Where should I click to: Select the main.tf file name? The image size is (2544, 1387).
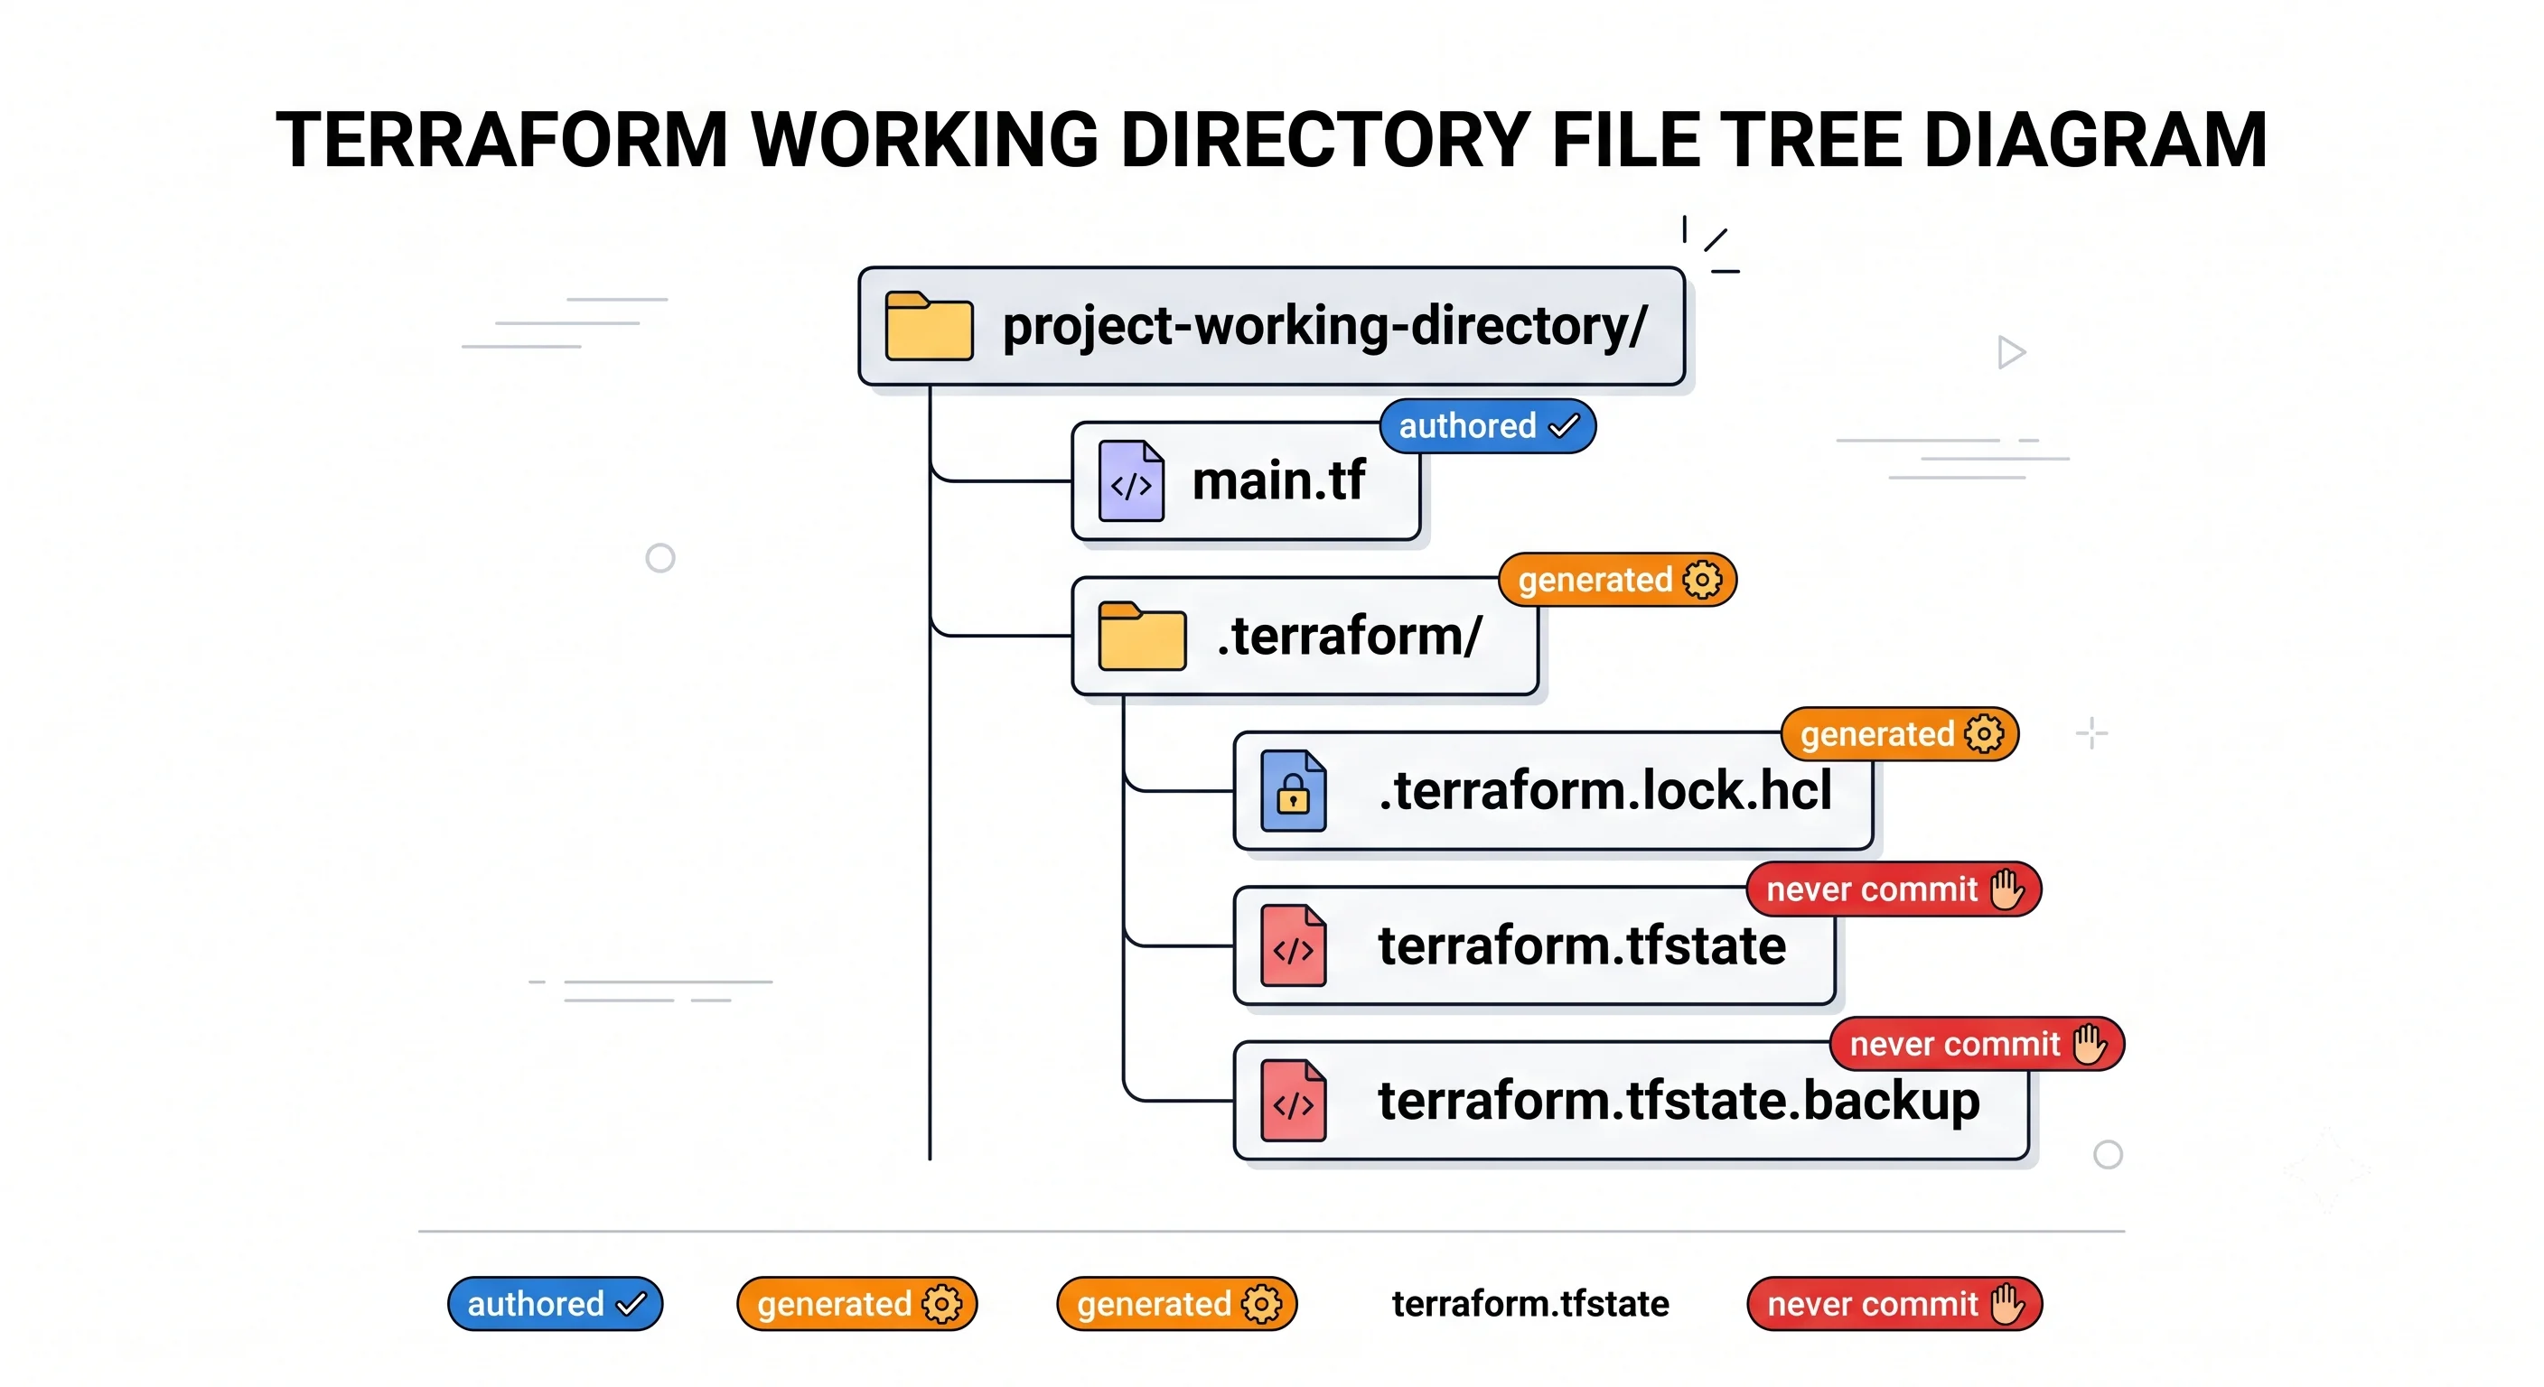(x=1278, y=480)
